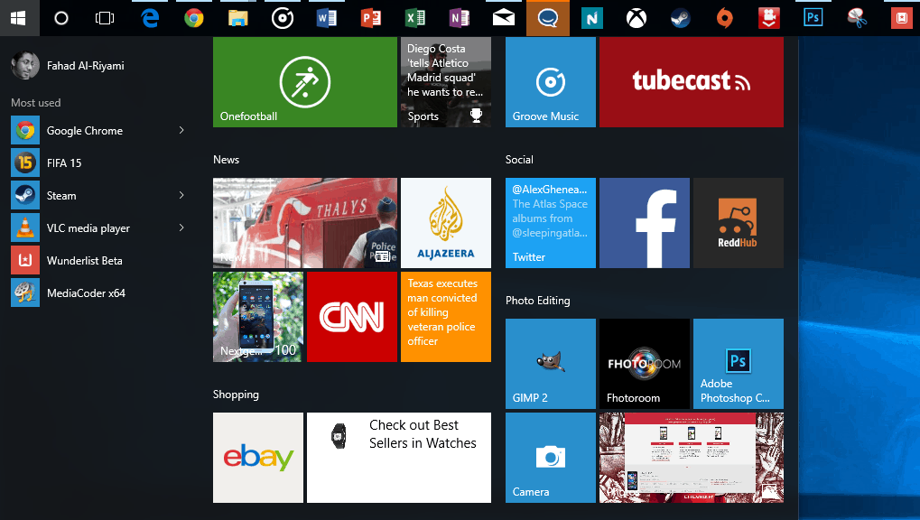This screenshot has width=920, height=520.
Task: Open the Adobe Photoshop tile
Action: point(739,364)
